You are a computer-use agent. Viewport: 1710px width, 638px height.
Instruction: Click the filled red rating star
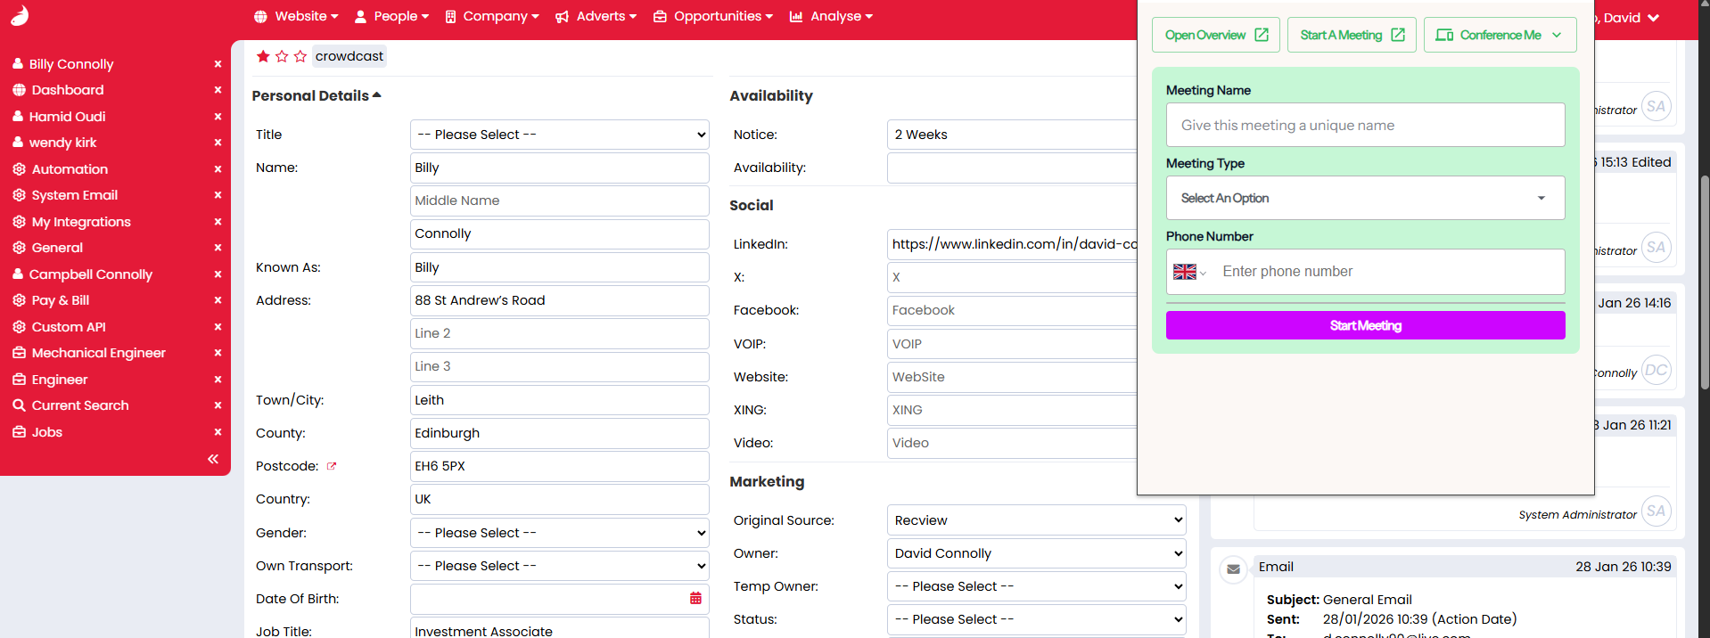(x=263, y=56)
